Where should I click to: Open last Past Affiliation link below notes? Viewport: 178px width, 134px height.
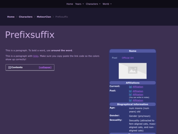click(x=138, y=100)
